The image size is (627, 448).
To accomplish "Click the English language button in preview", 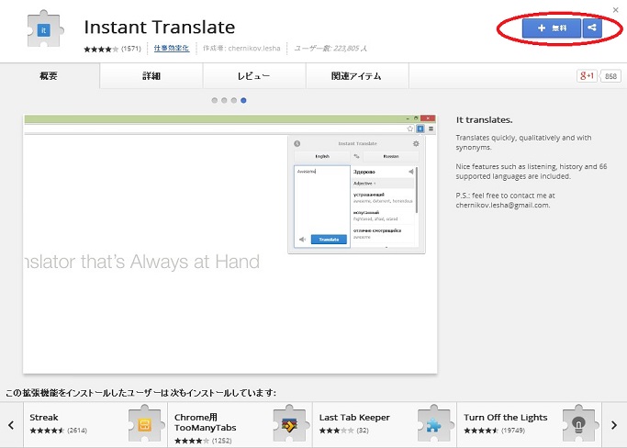I will click(322, 156).
